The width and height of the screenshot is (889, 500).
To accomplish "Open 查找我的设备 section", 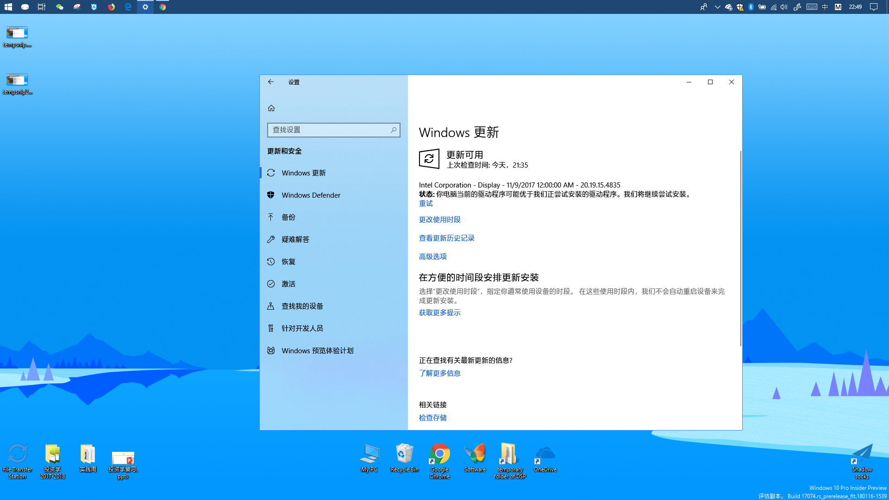I will point(333,306).
